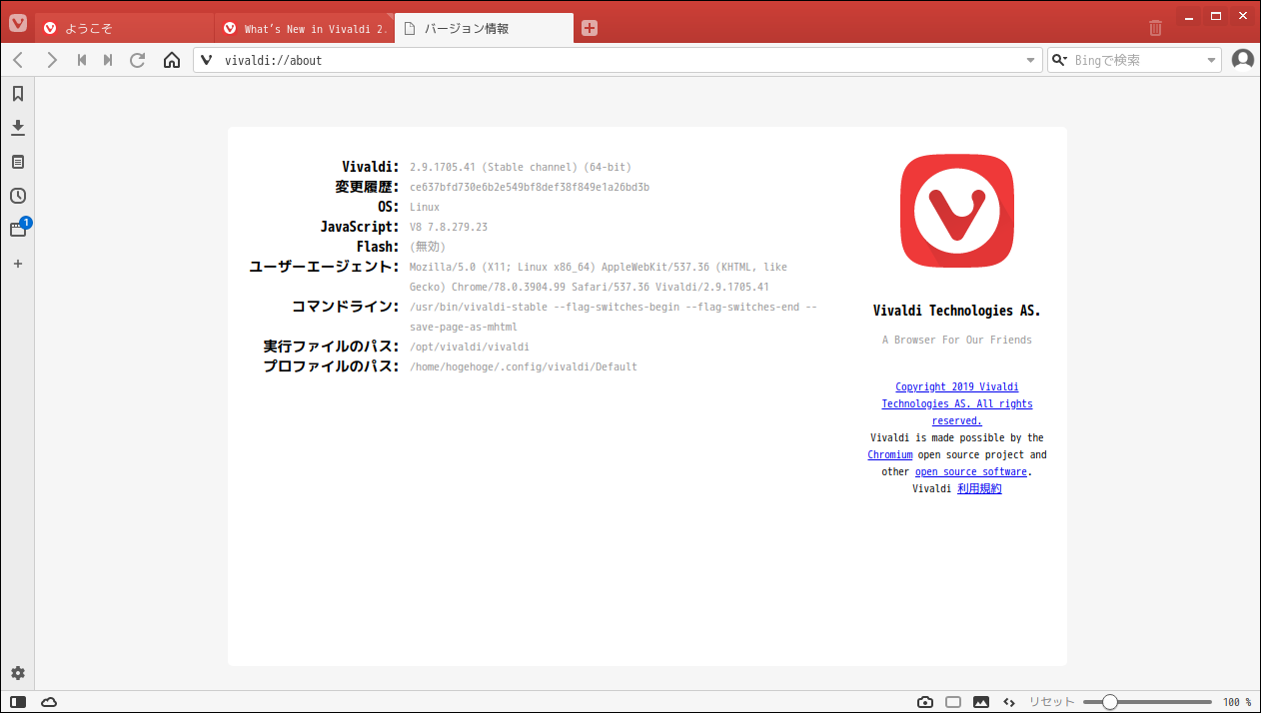Click the /opt/vivaldi/vivaldi path text
1261x713 pixels.
(470, 347)
